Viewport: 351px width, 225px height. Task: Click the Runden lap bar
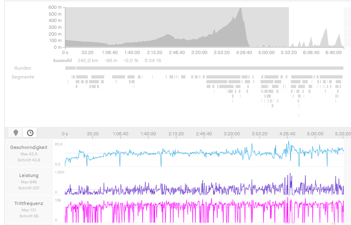(204, 68)
